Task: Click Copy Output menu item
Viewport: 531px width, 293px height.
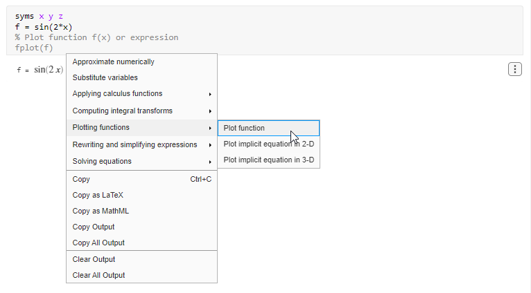Action: 94,227
